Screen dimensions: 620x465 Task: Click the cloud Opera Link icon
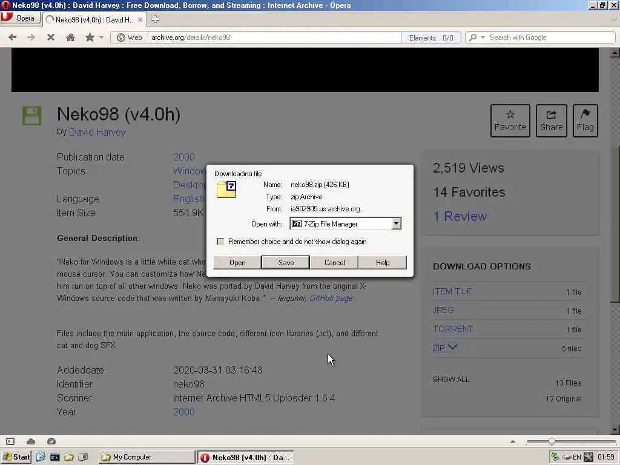[x=31, y=441]
